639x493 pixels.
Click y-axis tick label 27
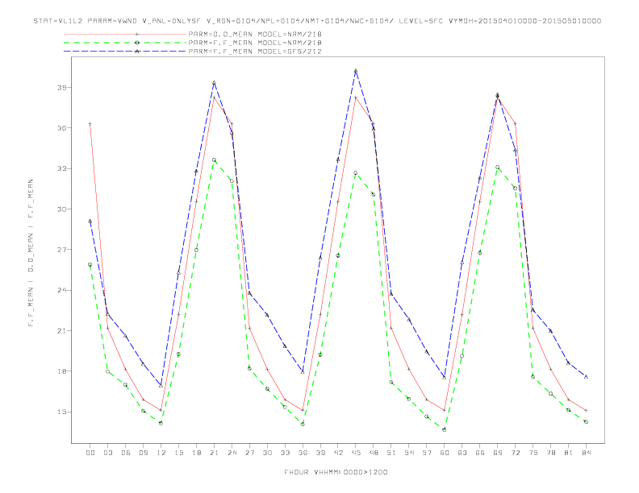62,250
